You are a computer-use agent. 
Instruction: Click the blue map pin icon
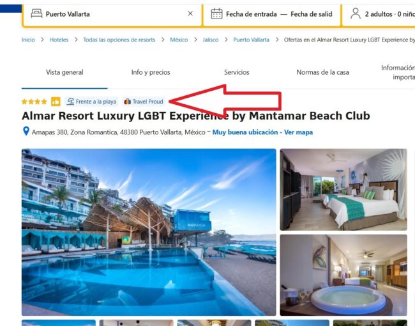click(x=26, y=131)
